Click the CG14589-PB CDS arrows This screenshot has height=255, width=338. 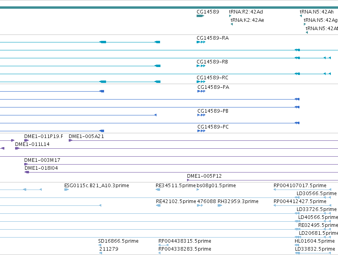point(201,115)
